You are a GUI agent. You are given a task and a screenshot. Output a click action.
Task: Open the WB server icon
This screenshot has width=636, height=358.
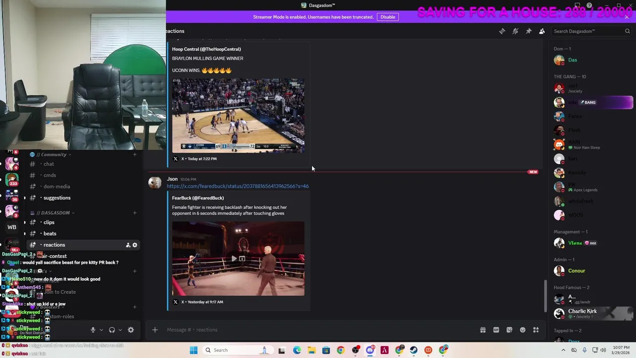(12, 227)
